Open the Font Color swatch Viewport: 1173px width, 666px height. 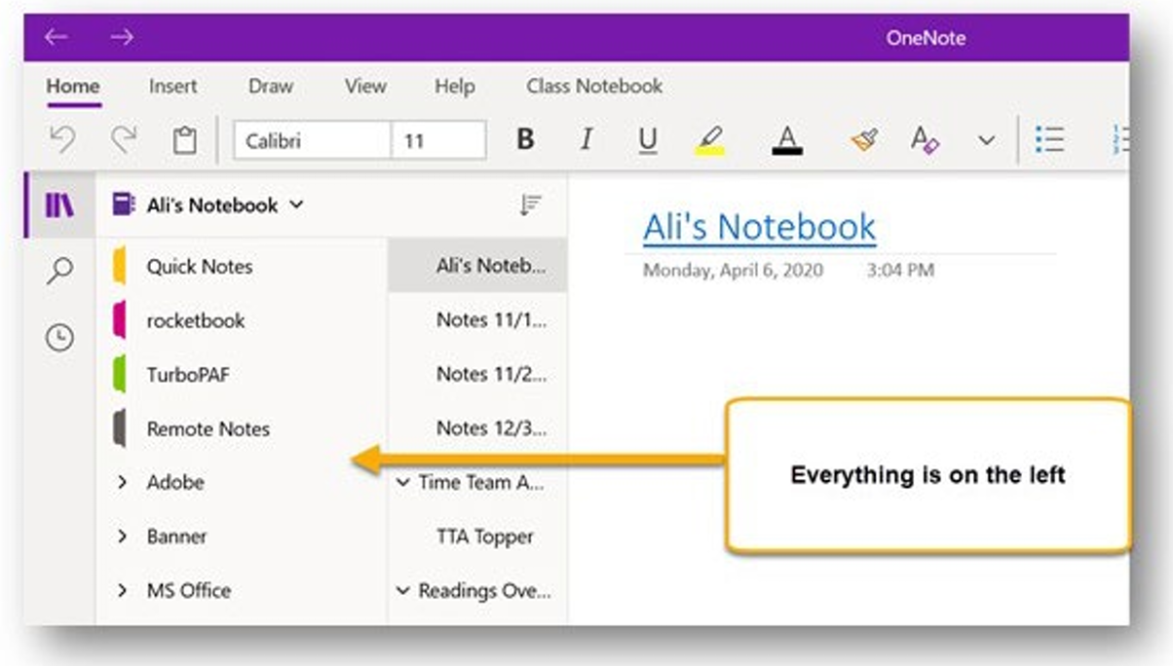[x=785, y=139]
